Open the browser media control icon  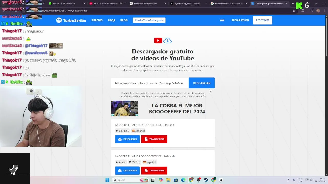(312, 11)
